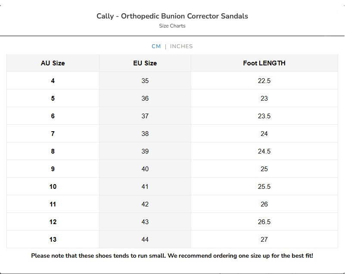Click AU size 9 cell
This screenshot has width=348, height=274.
tap(52, 169)
